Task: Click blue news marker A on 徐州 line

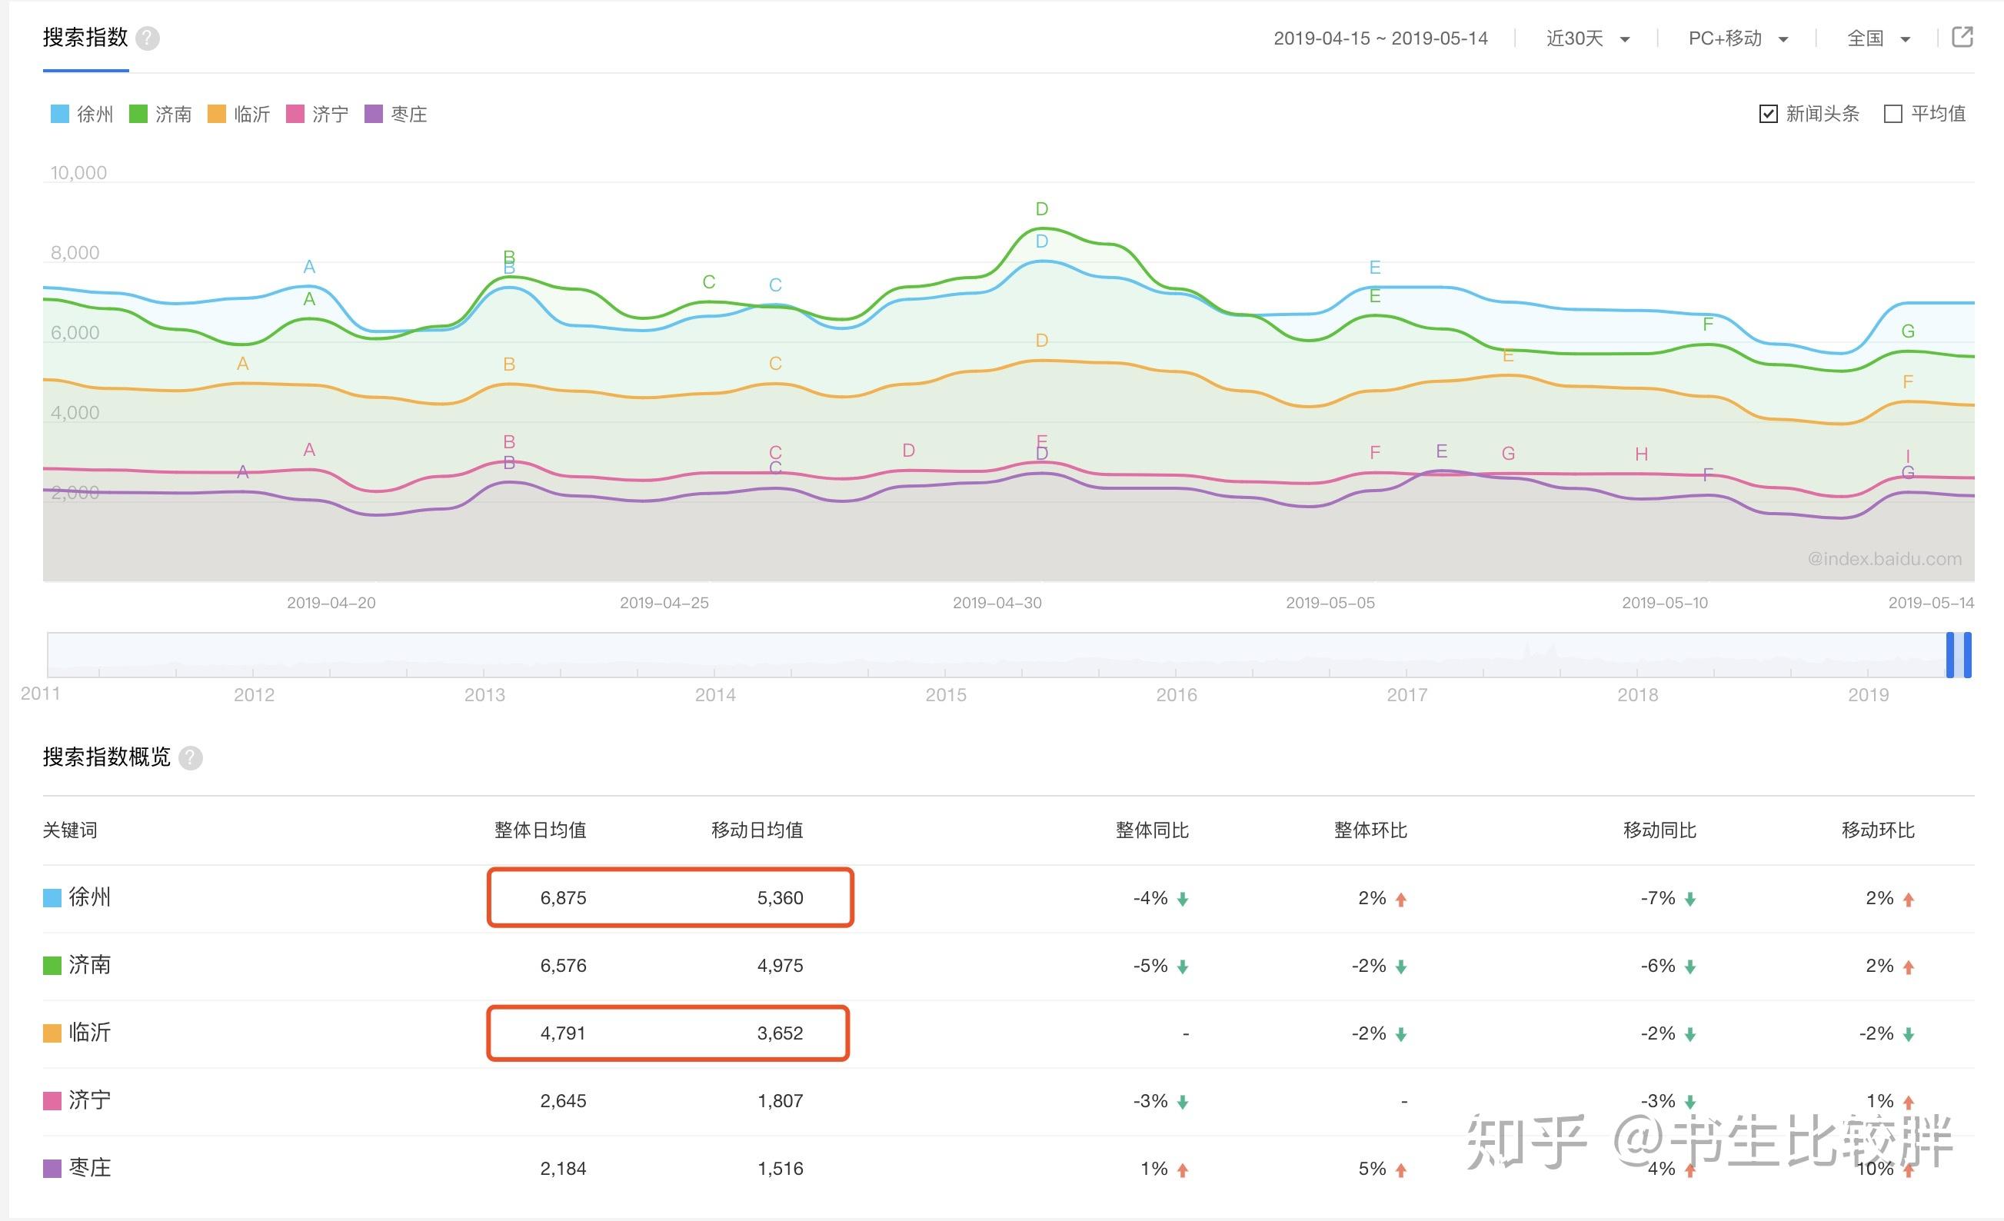Action: click(309, 266)
